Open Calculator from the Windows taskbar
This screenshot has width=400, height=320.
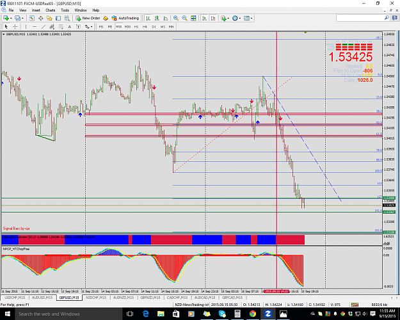click(237, 314)
